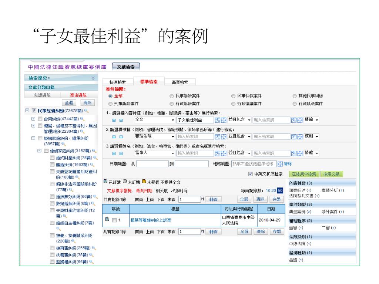Click 檢索文獻 search button

331,174
